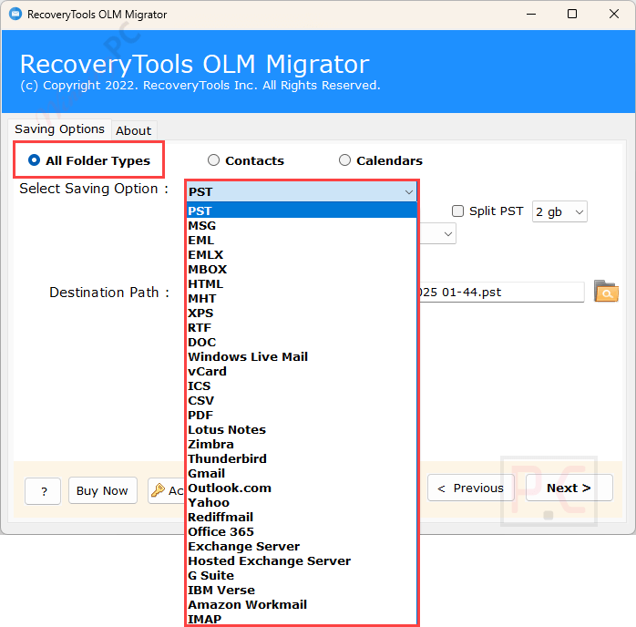636x627 pixels.
Task: Choose Yahoo from the saving list
Action: (x=302, y=503)
